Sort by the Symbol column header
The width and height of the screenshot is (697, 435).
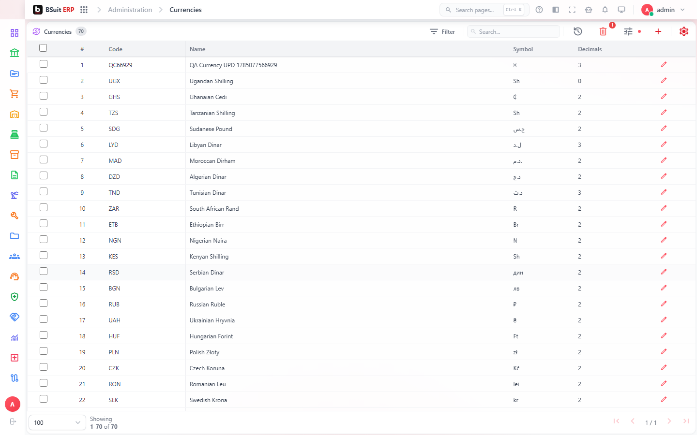[523, 49]
